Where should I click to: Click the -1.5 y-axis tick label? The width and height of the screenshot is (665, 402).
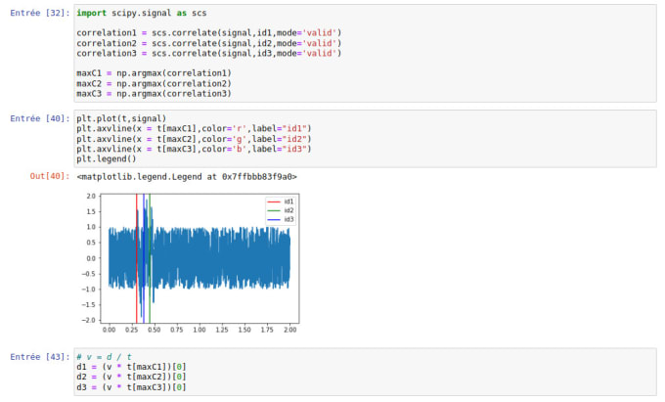89,305
